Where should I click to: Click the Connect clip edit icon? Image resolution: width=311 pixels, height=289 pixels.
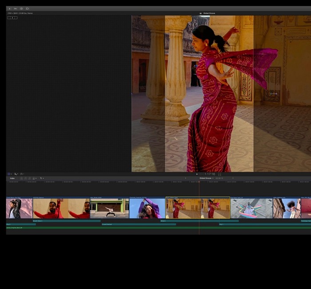tap(21, 178)
